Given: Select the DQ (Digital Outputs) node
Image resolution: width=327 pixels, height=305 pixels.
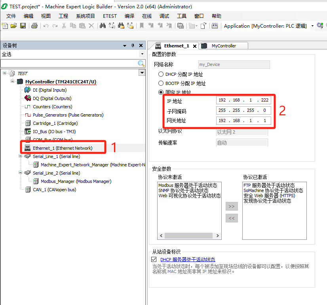Looking at the screenshot, I should tap(52, 98).
